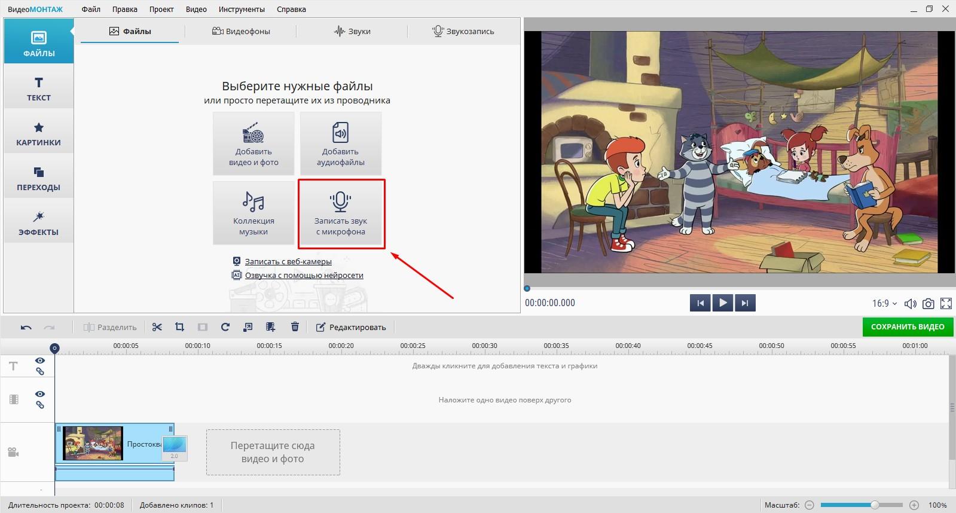956x513 pixels.
Task: Click the 00:00:30 mark on the timeline ruler
Action: coord(484,346)
